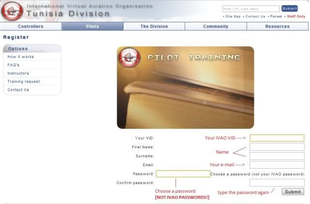Select the Pilots menu tab
The height and width of the screenshot is (204, 310).
(x=93, y=26)
